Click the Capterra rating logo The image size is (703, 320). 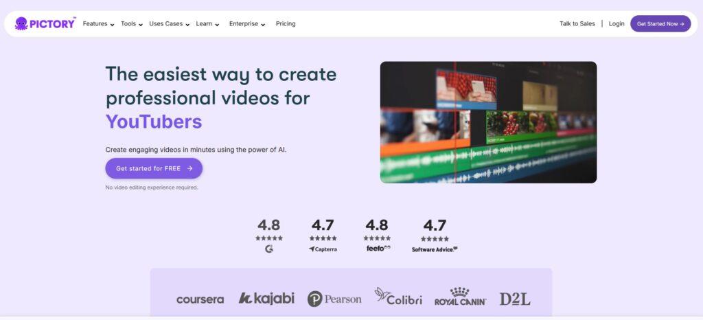tap(323, 249)
